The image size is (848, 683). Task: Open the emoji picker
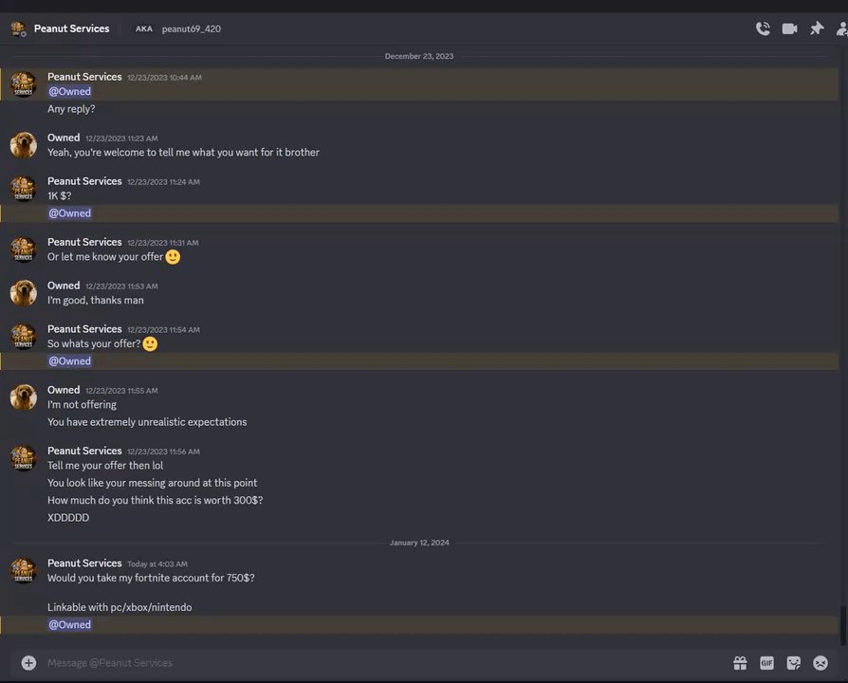click(x=820, y=663)
